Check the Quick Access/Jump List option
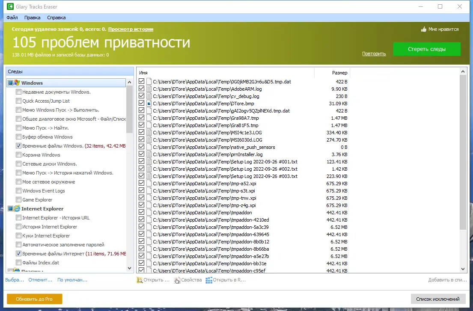473x311 pixels. pos(18,101)
